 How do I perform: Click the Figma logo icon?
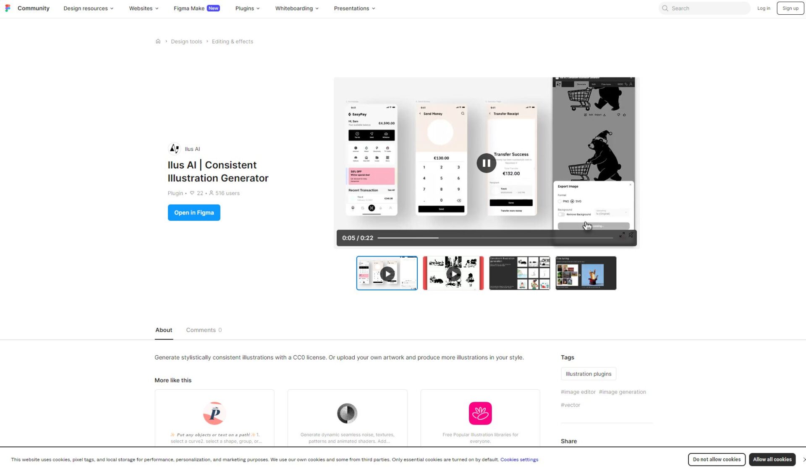pos(8,8)
